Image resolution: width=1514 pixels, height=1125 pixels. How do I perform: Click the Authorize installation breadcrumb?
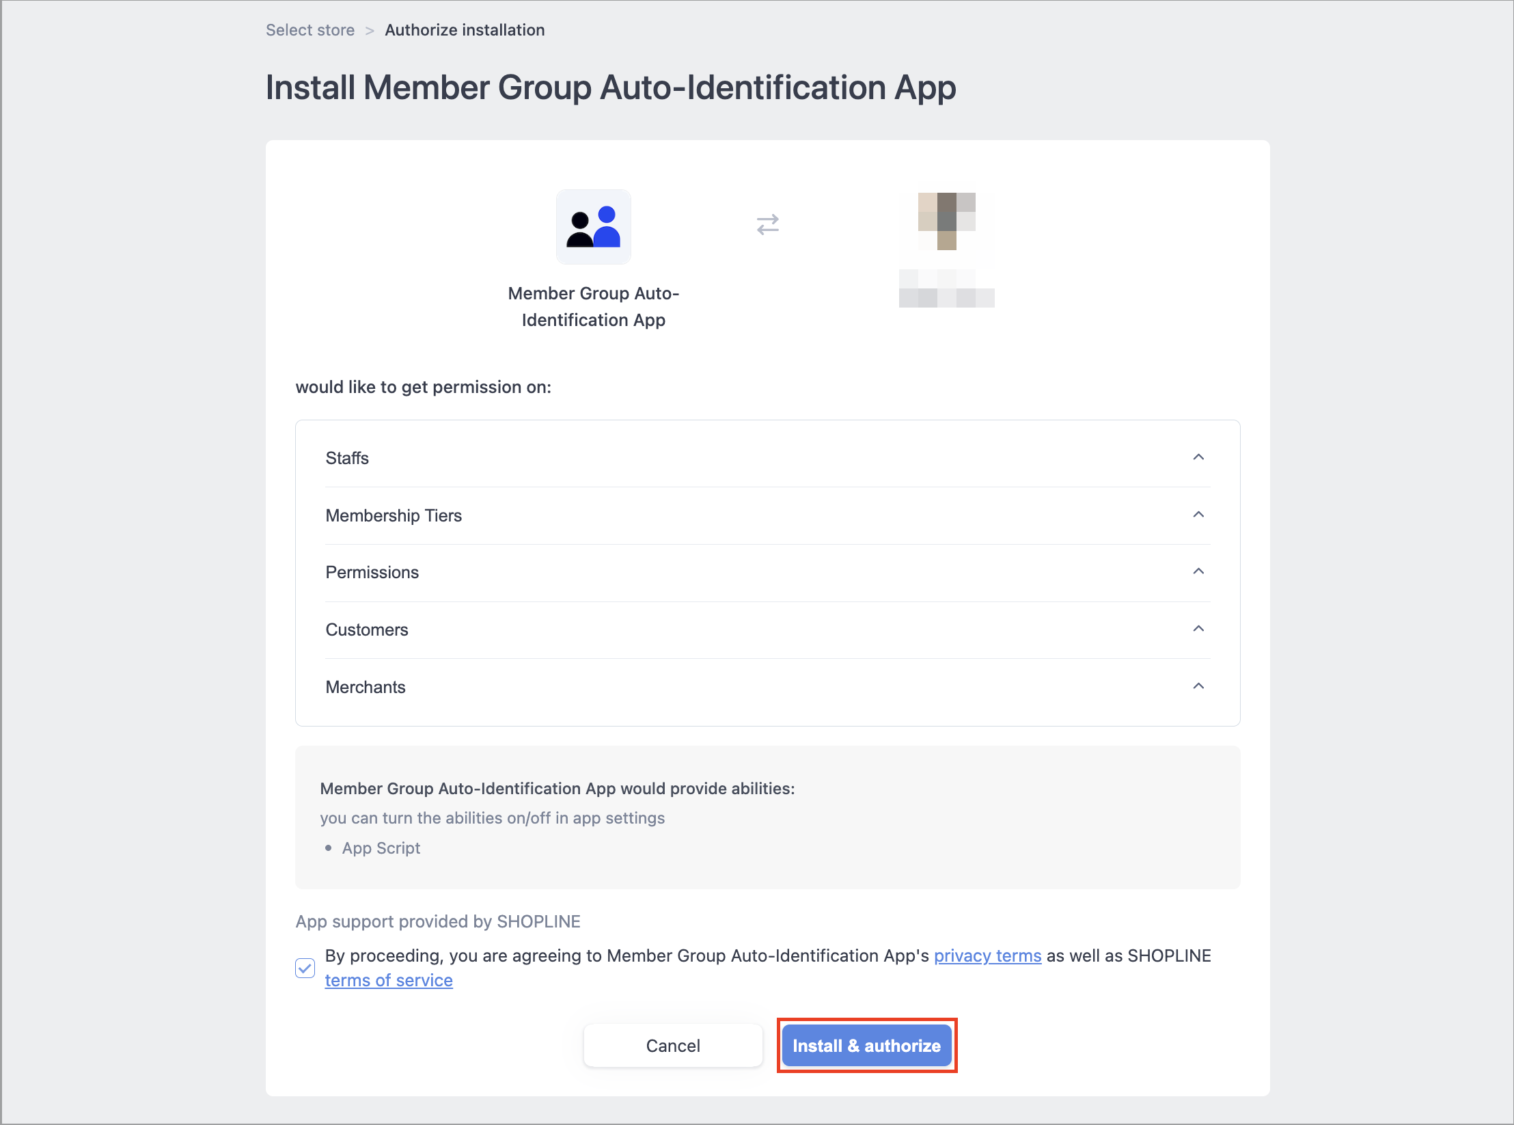pyautogui.click(x=465, y=30)
